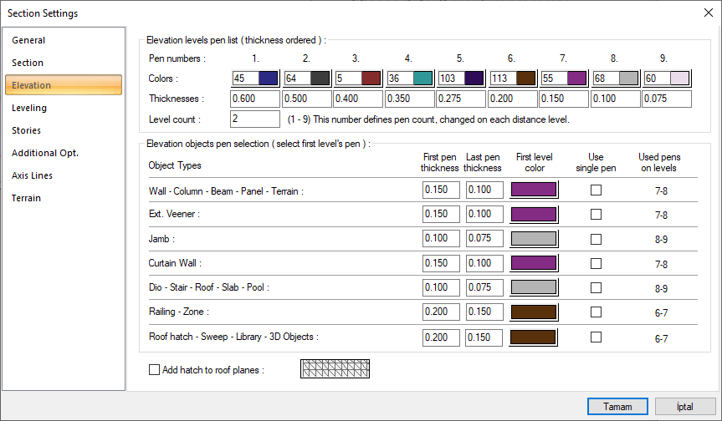Click the Level count input field

click(254, 119)
